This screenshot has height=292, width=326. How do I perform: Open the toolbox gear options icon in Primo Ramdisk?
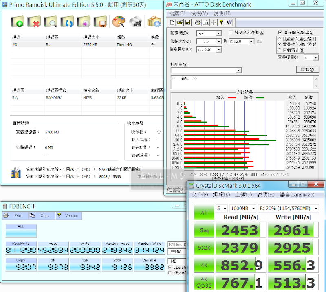[154, 22]
